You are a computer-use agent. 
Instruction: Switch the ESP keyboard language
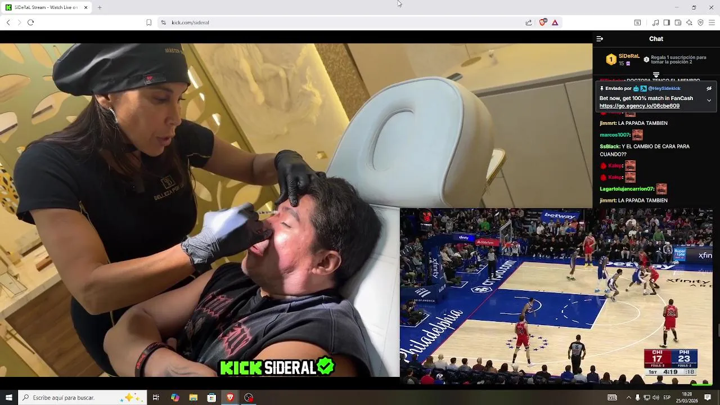pos(667,398)
